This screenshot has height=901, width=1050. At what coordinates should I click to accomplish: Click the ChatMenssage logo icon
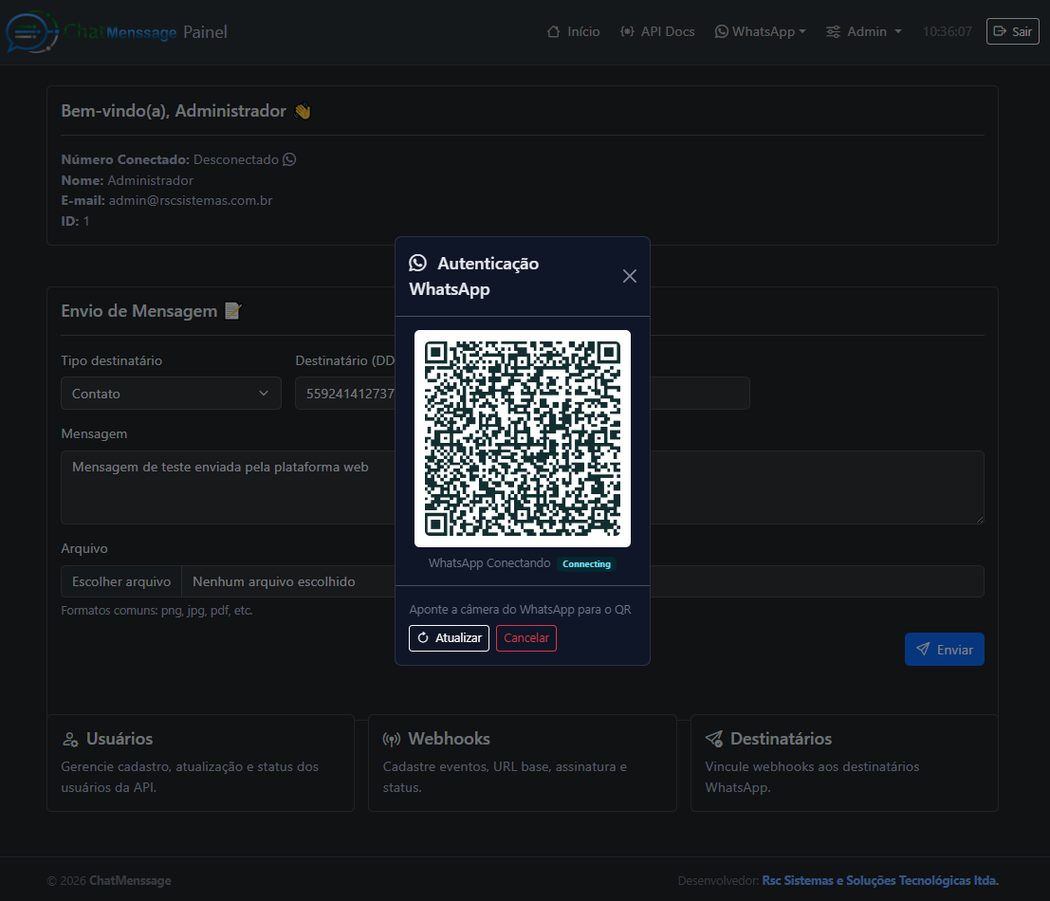[x=31, y=31]
